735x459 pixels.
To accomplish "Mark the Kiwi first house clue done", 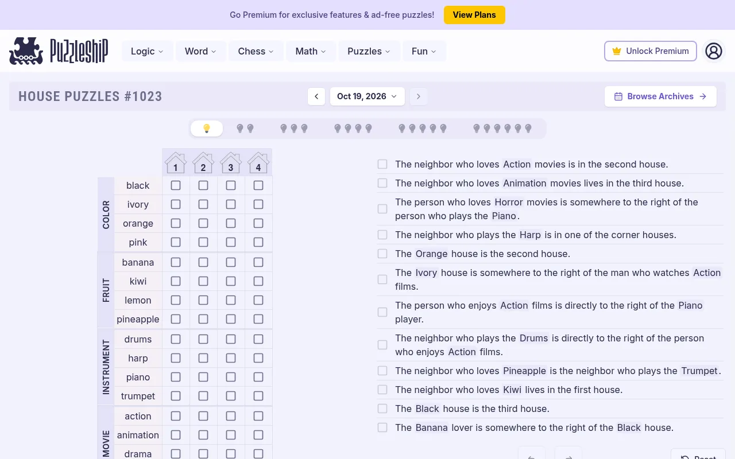I will pyautogui.click(x=382, y=390).
